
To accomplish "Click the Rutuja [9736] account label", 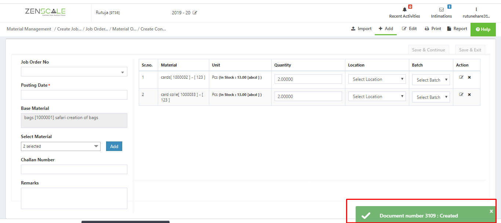I will 108,12.
